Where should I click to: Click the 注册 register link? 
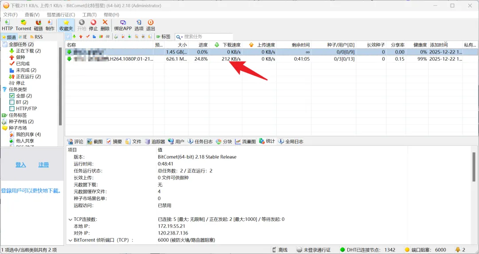[x=43, y=165]
